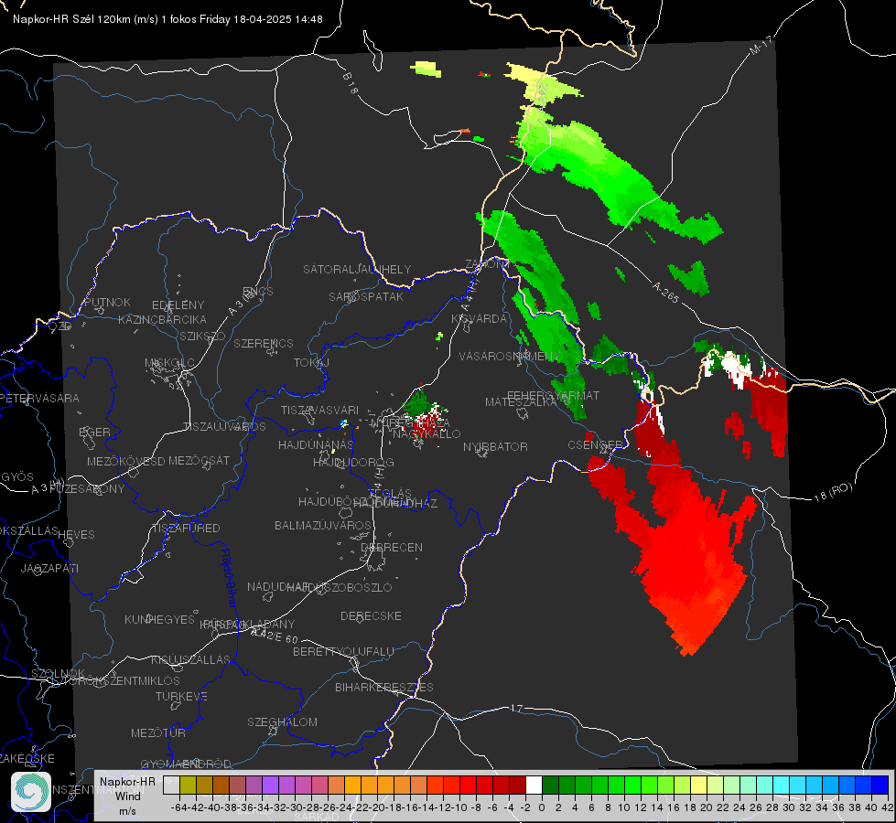Click the blue Hajdú-Bihar county label
This screenshot has width=896, height=823.
pos(229,578)
